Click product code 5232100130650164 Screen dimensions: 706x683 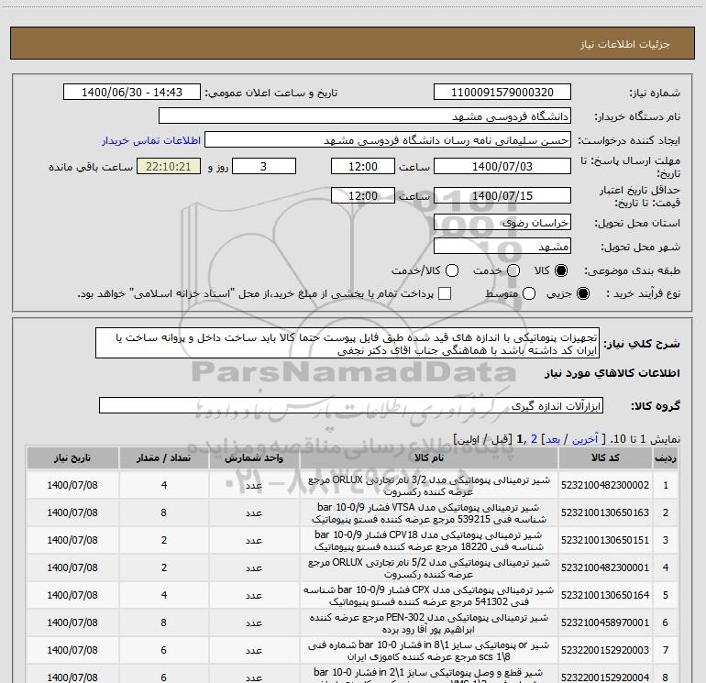(x=605, y=595)
